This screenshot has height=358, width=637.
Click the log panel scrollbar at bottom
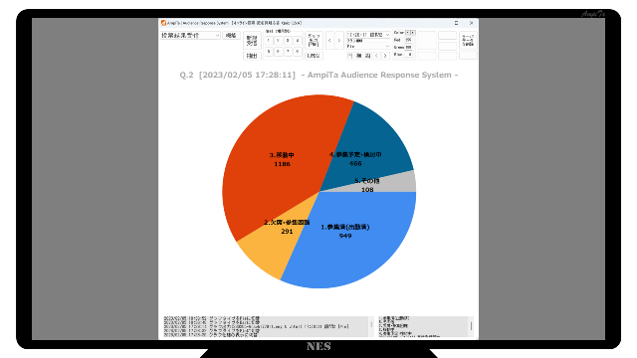click(x=371, y=326)
